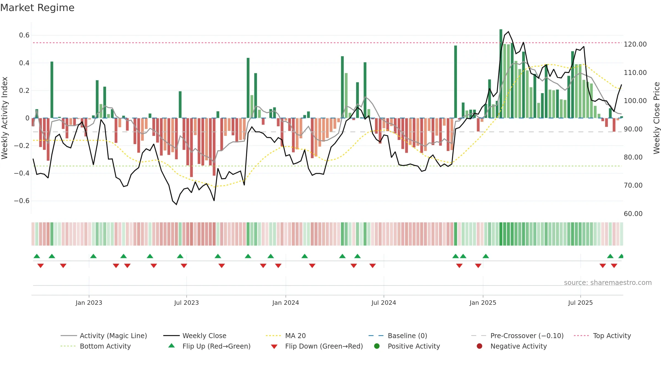Toggle Pre-Crossover (−0.10) legend entry
The height and width of the screenshot is (372, 661).
point(518,336)
